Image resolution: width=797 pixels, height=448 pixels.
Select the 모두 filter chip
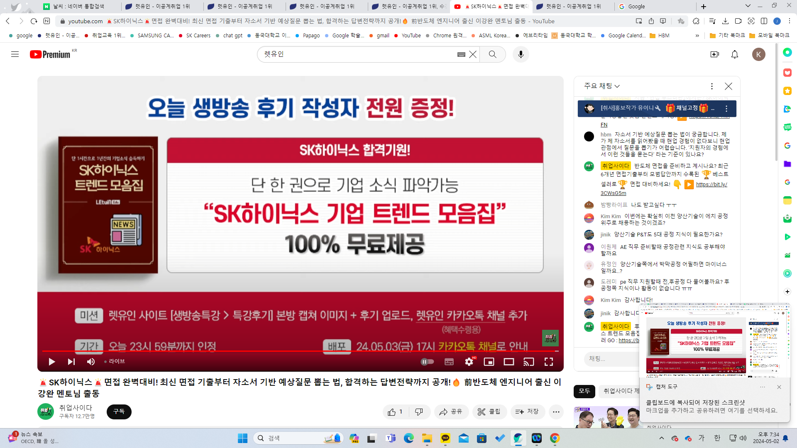[x=584, y=391]
